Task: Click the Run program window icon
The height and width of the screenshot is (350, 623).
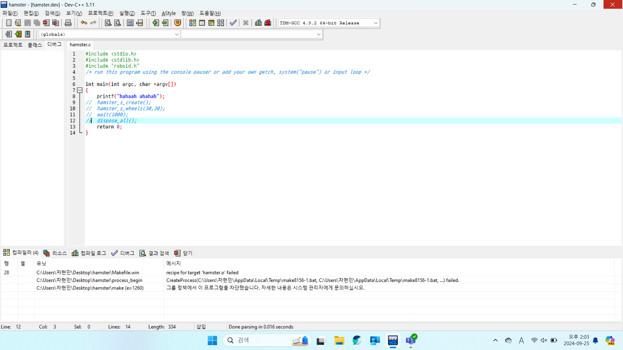Action: [x=202, y=23]
